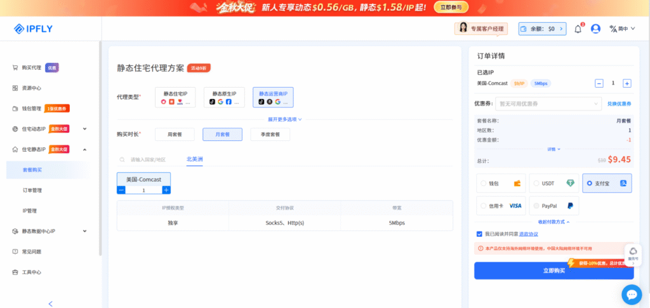Viewport: 650px width, 308px height.
Task: Click the country/region search field
Action: pos(149,159)
